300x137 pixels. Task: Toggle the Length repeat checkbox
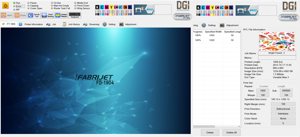pyautogui.click(x=276, y=86)
